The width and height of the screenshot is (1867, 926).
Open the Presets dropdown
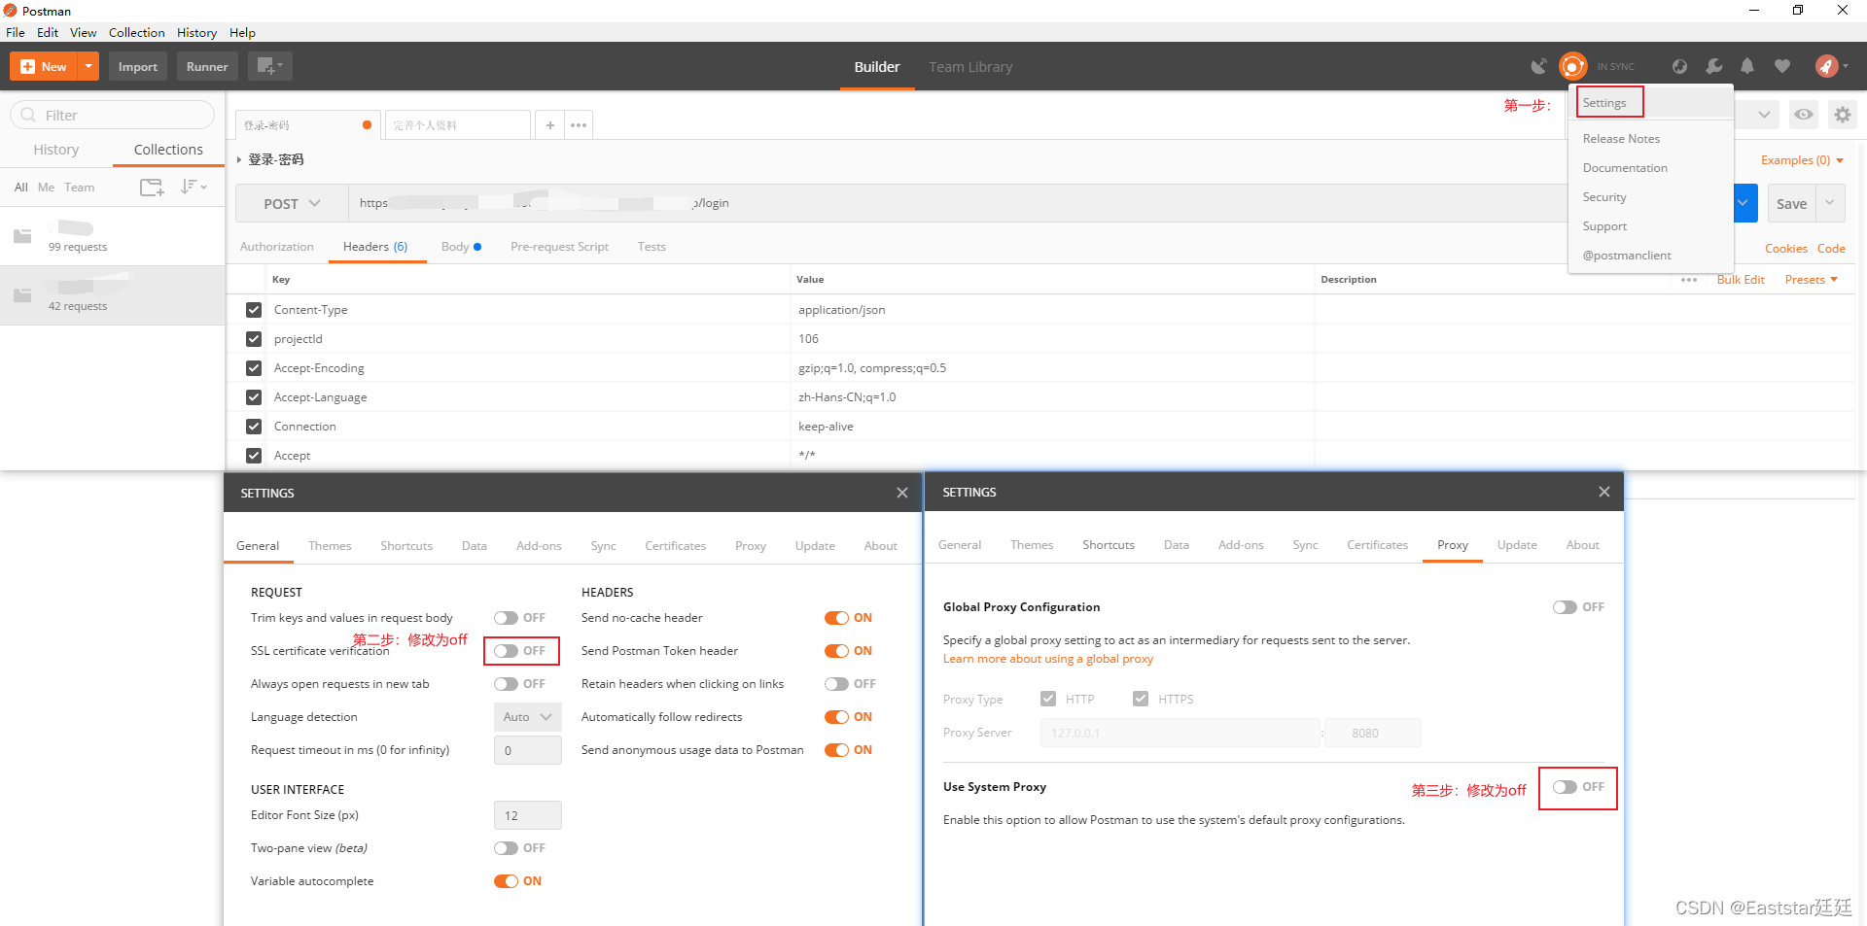(x=1811, y=280)
